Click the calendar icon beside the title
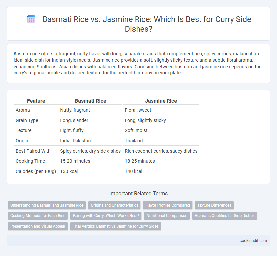 (31, 19)
